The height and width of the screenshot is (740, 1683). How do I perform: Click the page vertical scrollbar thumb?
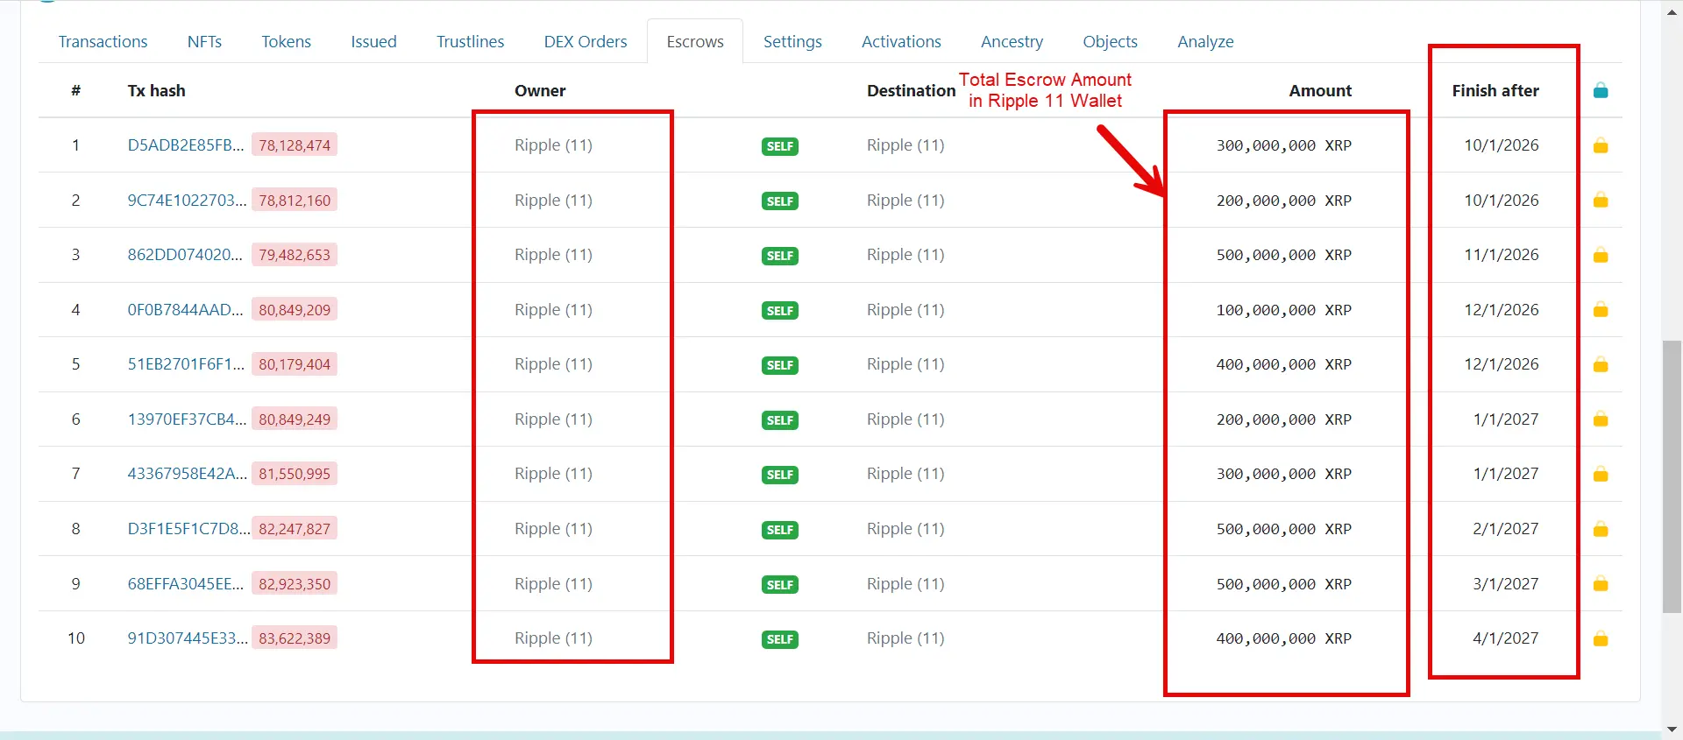(x=1672, y=477)
